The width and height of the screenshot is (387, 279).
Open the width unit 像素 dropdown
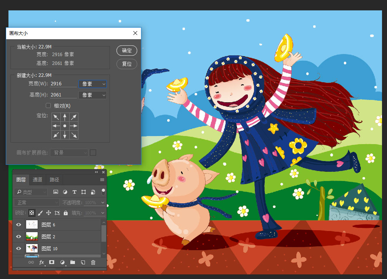click(x=93, y=84)
